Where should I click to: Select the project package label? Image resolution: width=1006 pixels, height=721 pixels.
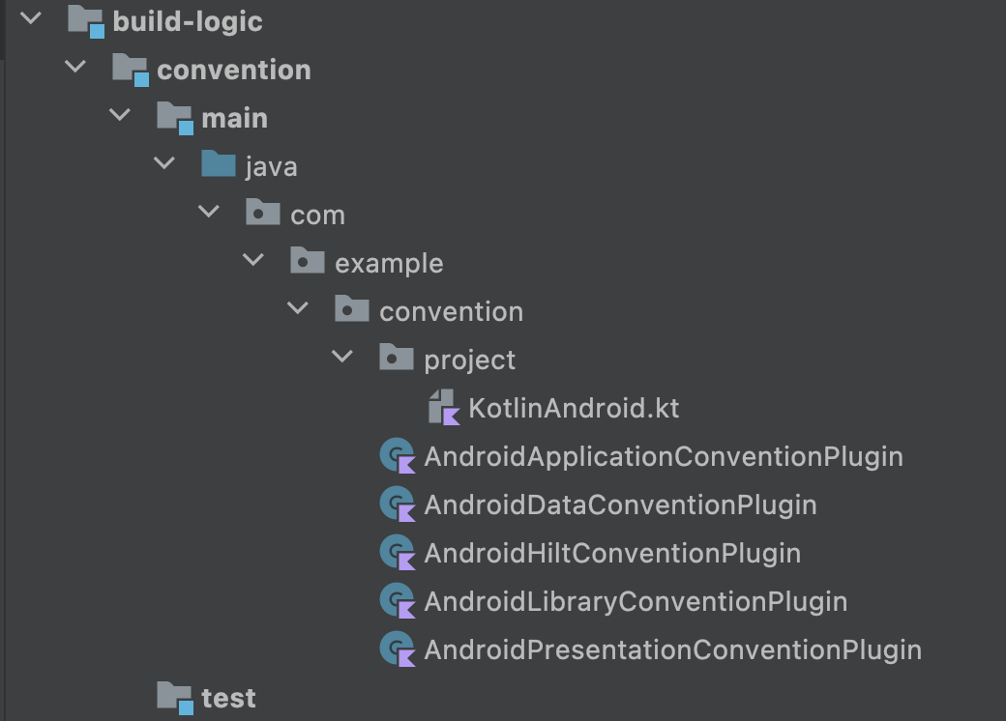click(x=469, y=360)
